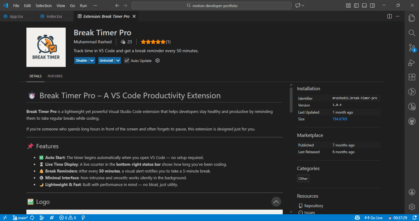
Task: Open the Search view icon
Action: click(x=412, y=33)
